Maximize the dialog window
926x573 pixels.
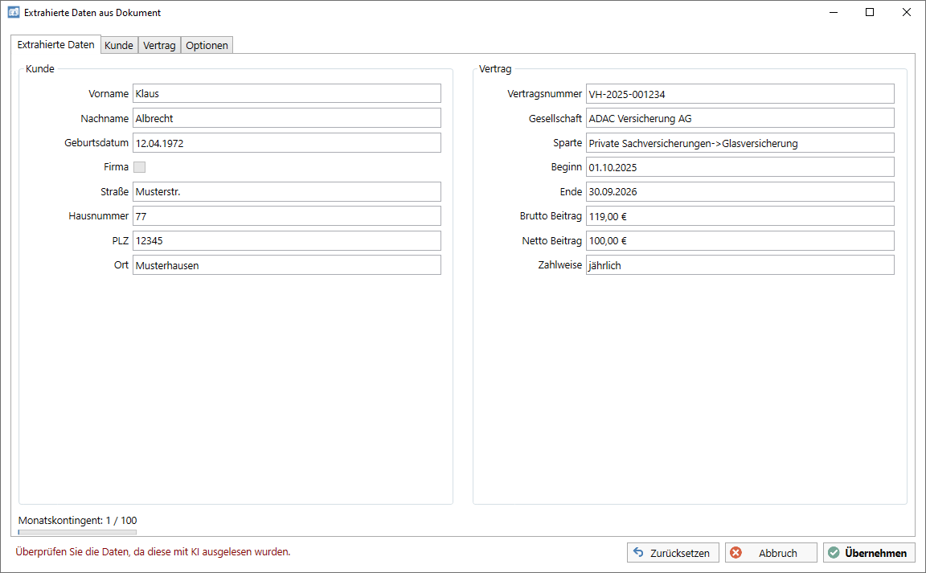[x=870, y=13]
